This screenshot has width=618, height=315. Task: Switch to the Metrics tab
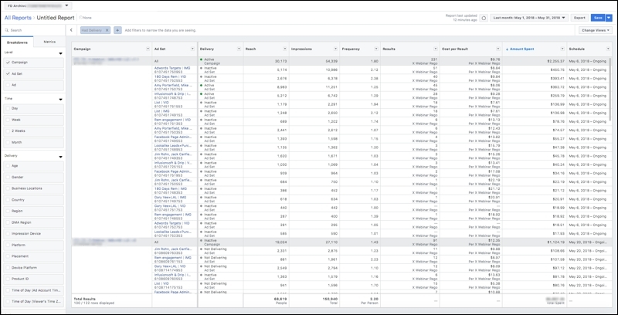(49, 42)
